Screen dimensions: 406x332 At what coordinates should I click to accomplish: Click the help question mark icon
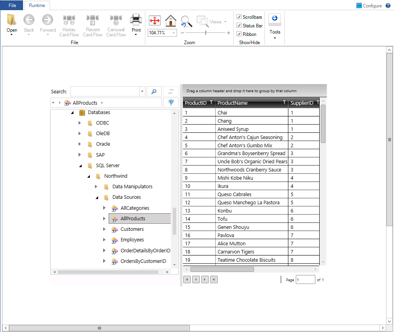(388, 5)
